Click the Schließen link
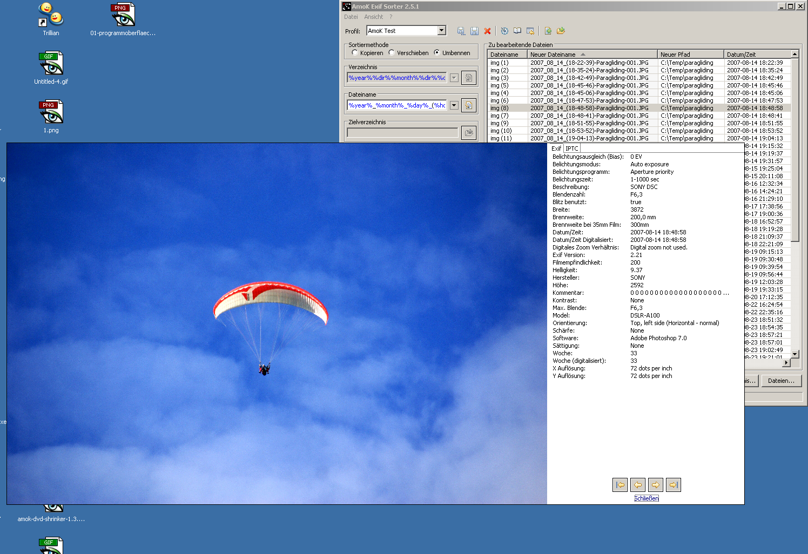 (x=646, y=497)
